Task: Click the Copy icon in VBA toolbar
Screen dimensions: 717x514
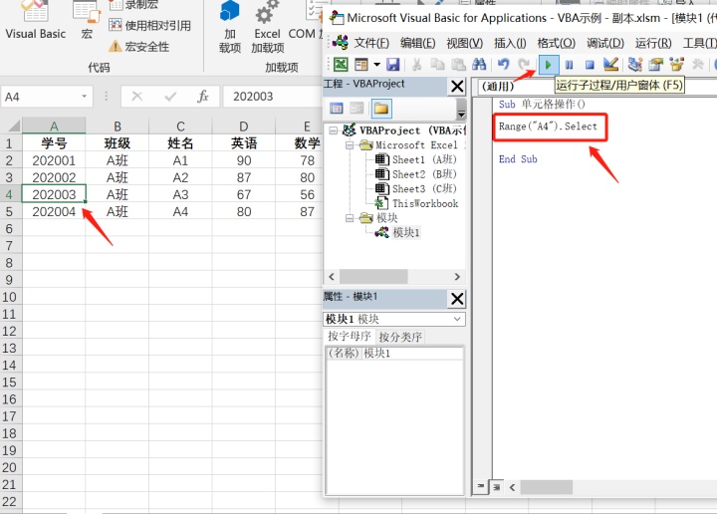Action: coord(437,65)
